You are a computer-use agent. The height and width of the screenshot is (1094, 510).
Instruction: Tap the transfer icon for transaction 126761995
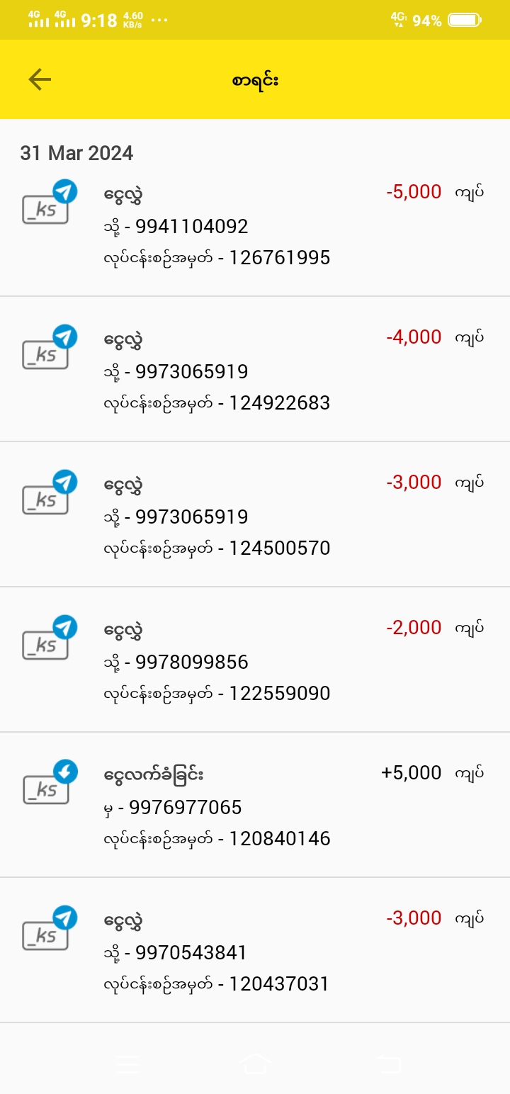(x=48, y=203)
